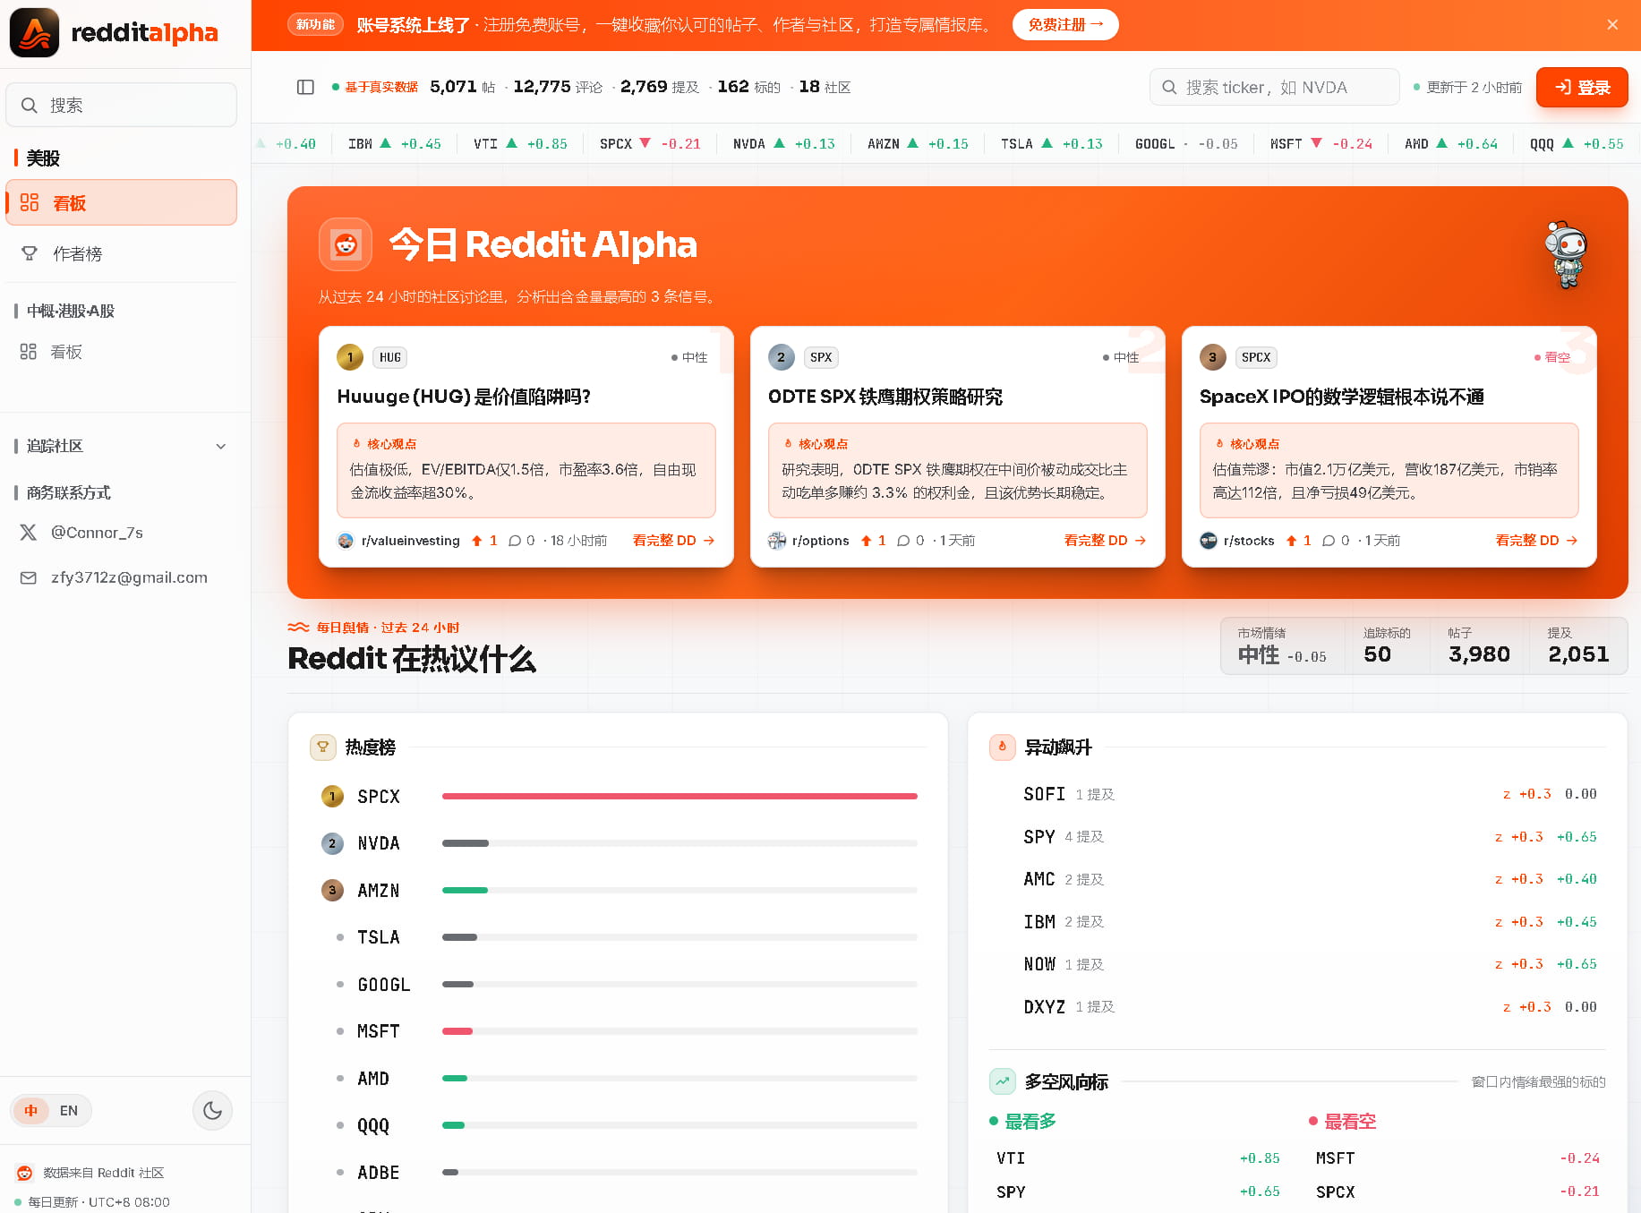This screenshot has width=1641, height=1213.
Task: Click SOFI in the 异动飙升 list
Action: point(1044,794)
